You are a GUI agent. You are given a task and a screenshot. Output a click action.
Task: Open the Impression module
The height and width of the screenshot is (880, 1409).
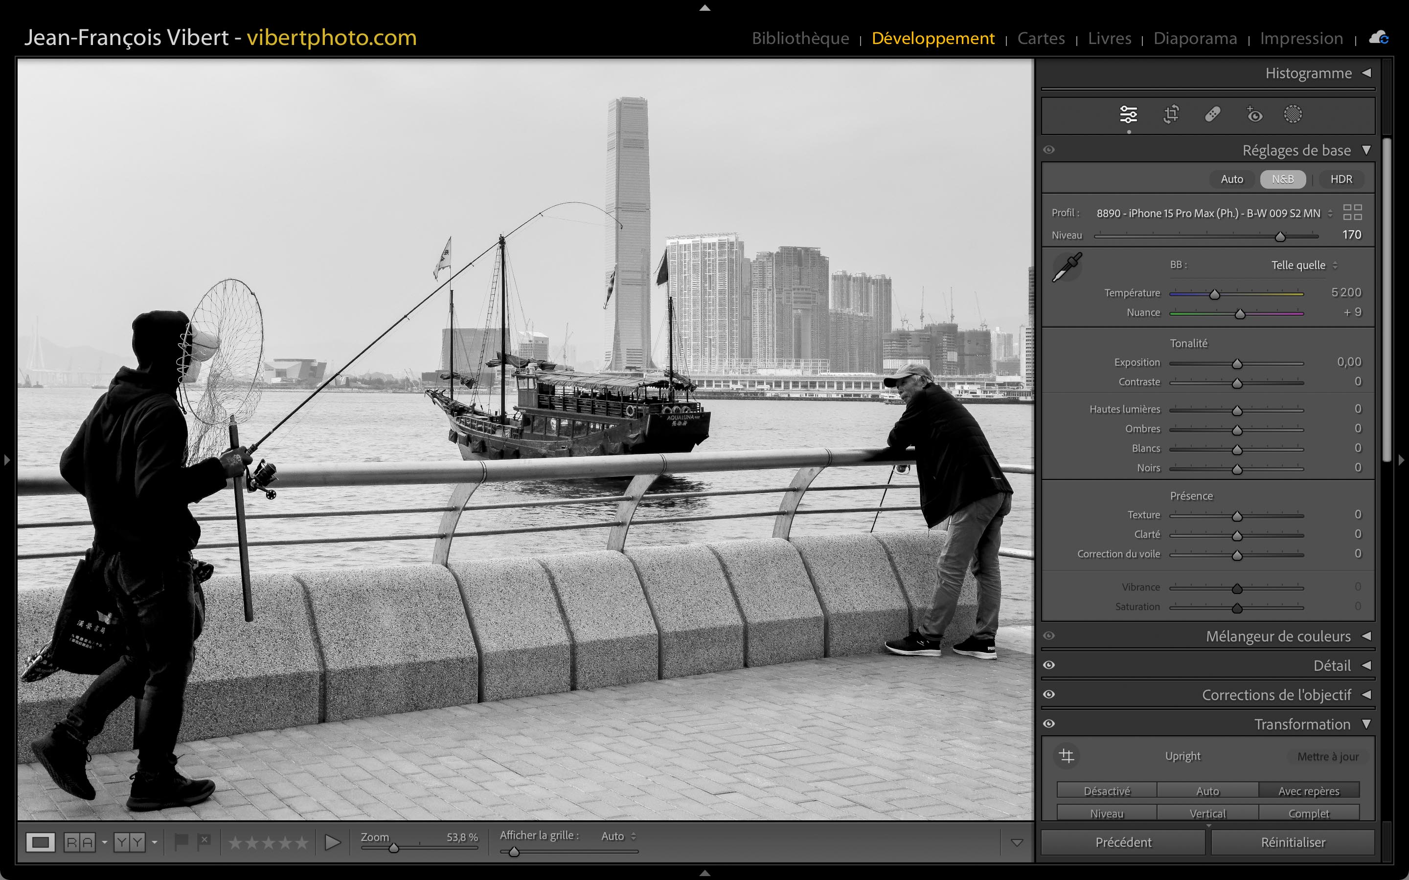tap(1301, 39)
